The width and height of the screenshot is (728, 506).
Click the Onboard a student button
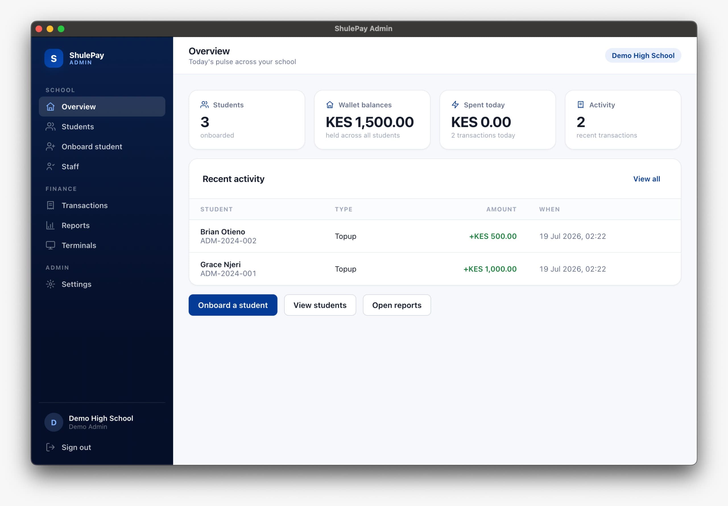point(233,305)
